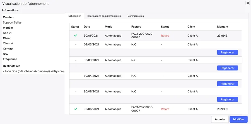Open invoice FACT-20210622-00026
Image resolution: width=251 pixels, height=124 pixels.
tap(142, 36)
